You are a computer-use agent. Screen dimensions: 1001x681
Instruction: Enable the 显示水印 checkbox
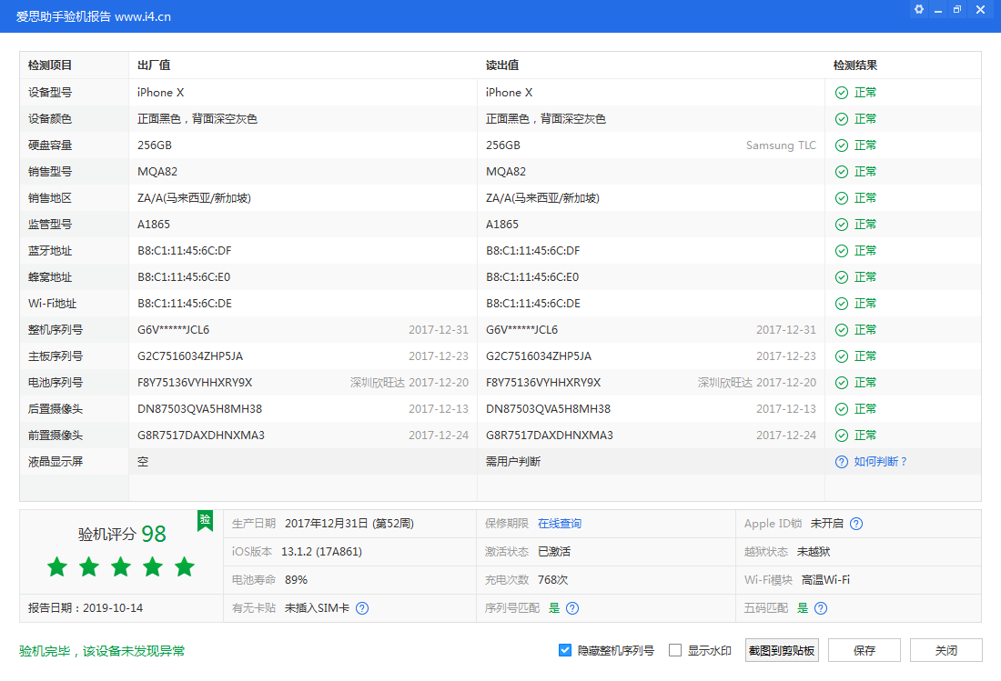click(675, 650)
